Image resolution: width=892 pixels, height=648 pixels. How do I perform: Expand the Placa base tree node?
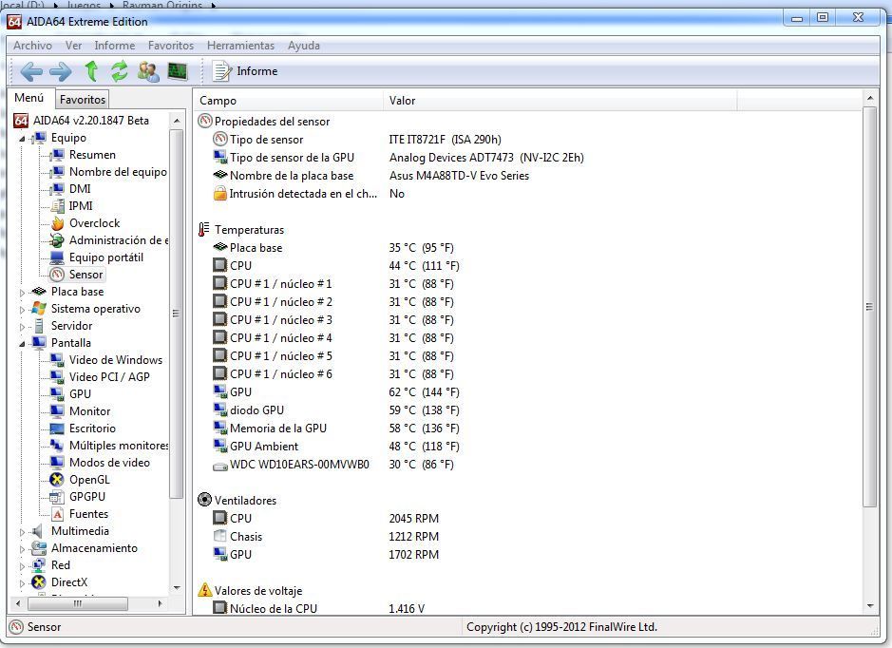(x=22, y=293)
